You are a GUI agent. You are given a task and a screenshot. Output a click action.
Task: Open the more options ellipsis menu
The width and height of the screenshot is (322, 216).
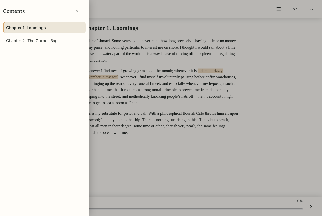click(x=311, y=9)
